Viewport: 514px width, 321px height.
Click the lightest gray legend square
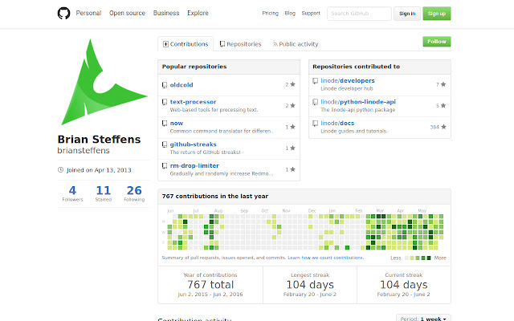click(407, 258)
